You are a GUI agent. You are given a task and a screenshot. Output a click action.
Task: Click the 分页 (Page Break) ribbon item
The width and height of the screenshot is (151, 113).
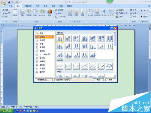[5, 17]
